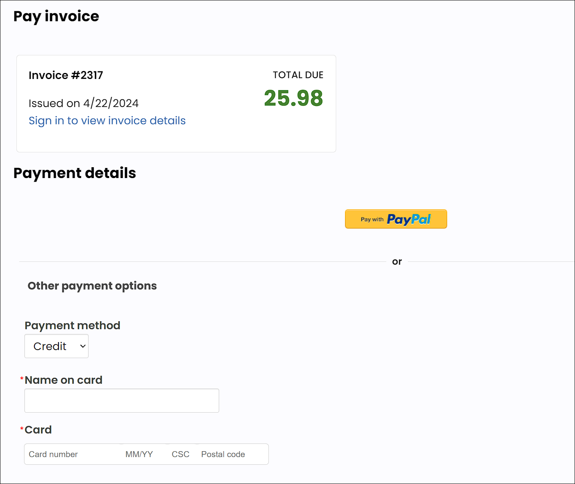
Task: Click the CSC security code field
Action: [x=180, y=454]
